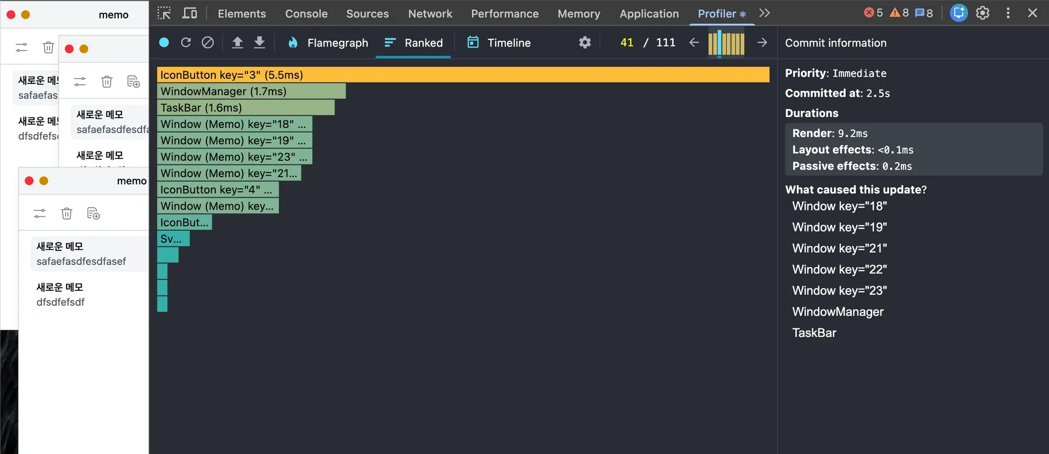Go to next commit arrow
The image size is (1049, 454).
pos(762,42)
